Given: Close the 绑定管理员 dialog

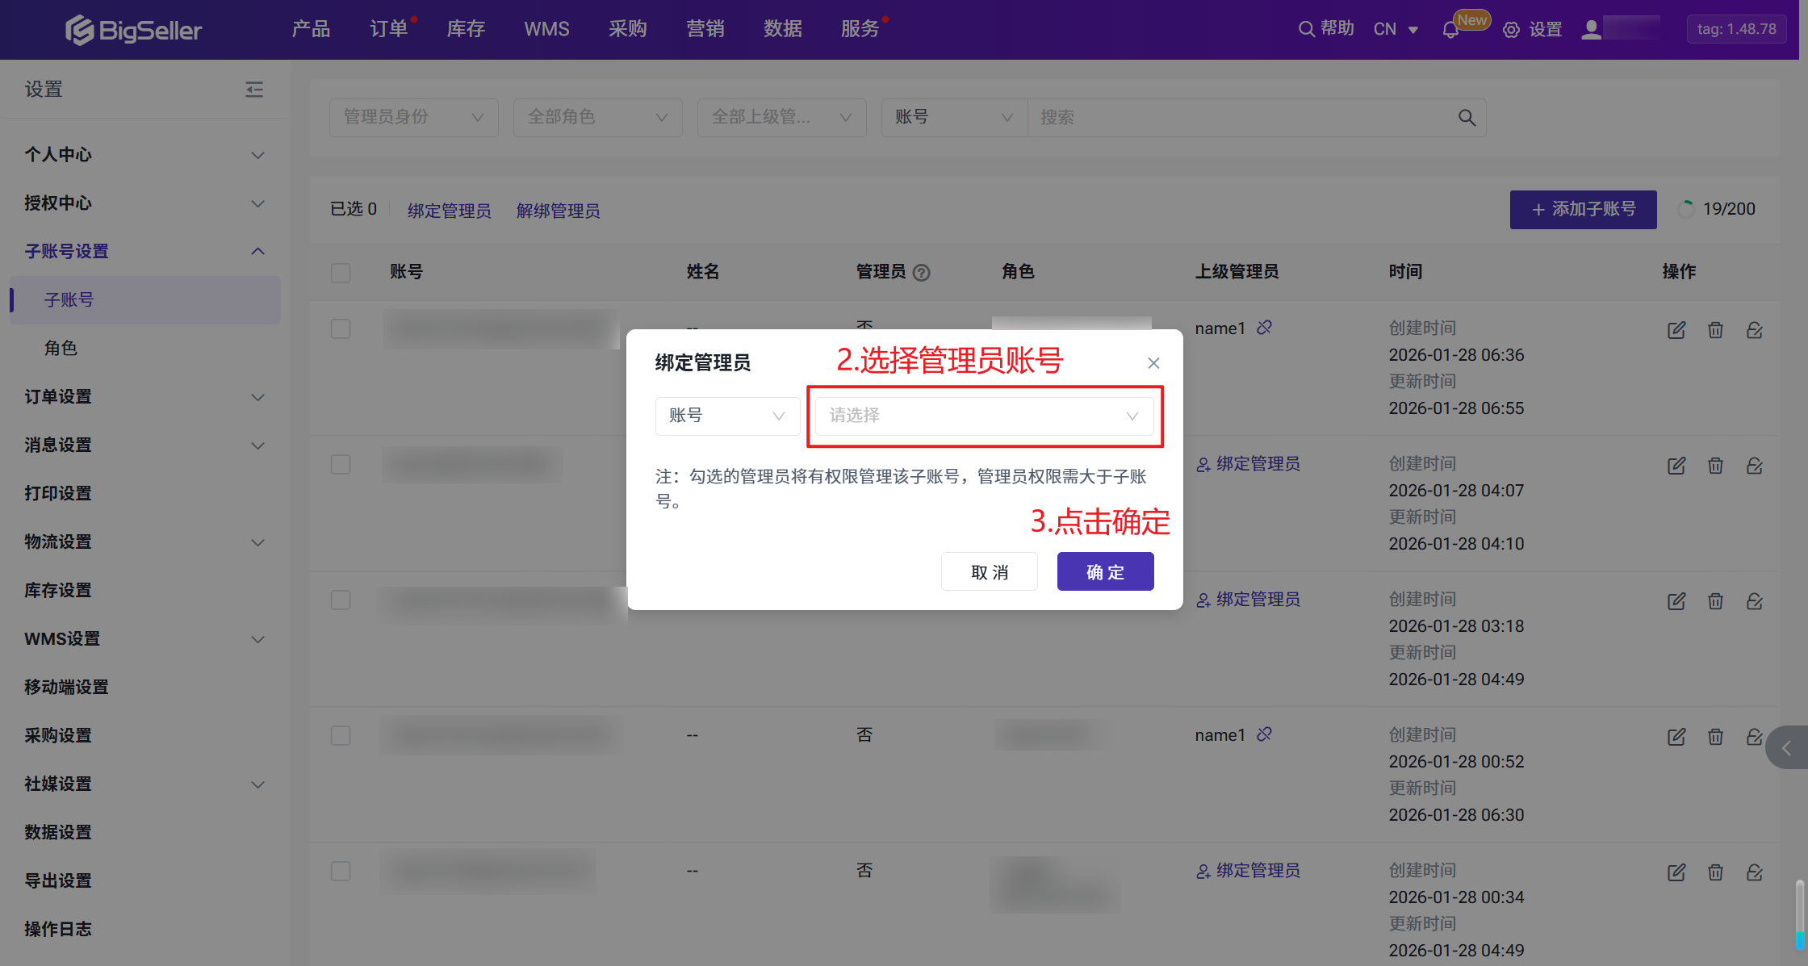Looking at the screenshot, I should tap(1153, 363).
